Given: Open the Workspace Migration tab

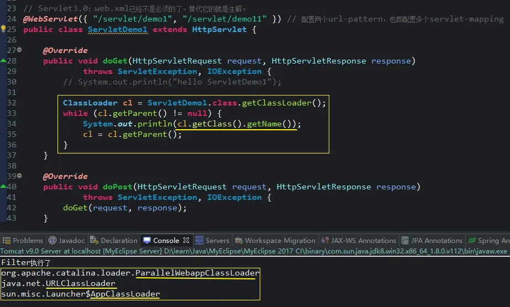Looking at the screenshot, I should click(x=275, y=240).
